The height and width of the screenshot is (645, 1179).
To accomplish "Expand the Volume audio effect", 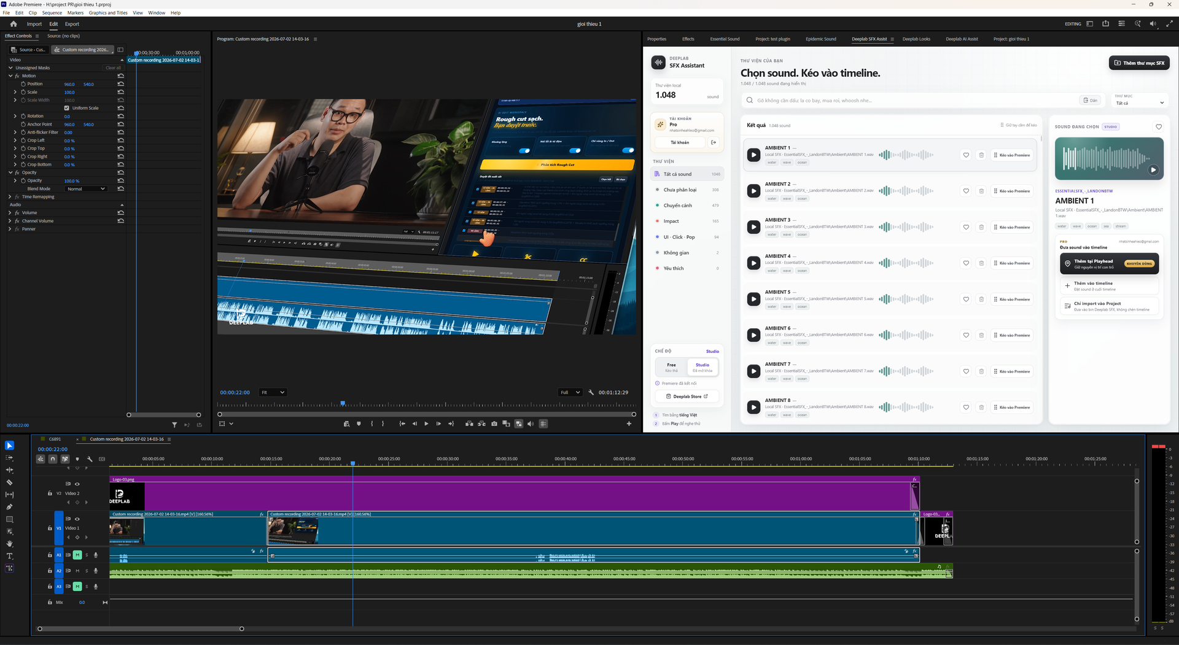I will coord(10,213).
